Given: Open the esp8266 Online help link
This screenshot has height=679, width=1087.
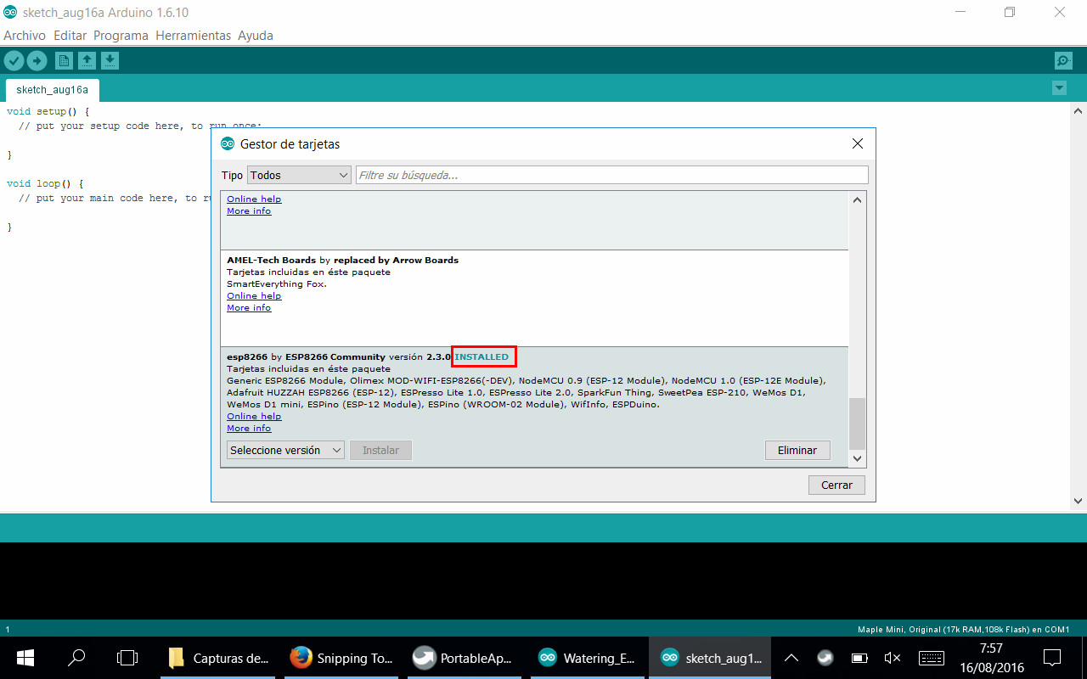Looking at the screenshot, I should 254,416.
